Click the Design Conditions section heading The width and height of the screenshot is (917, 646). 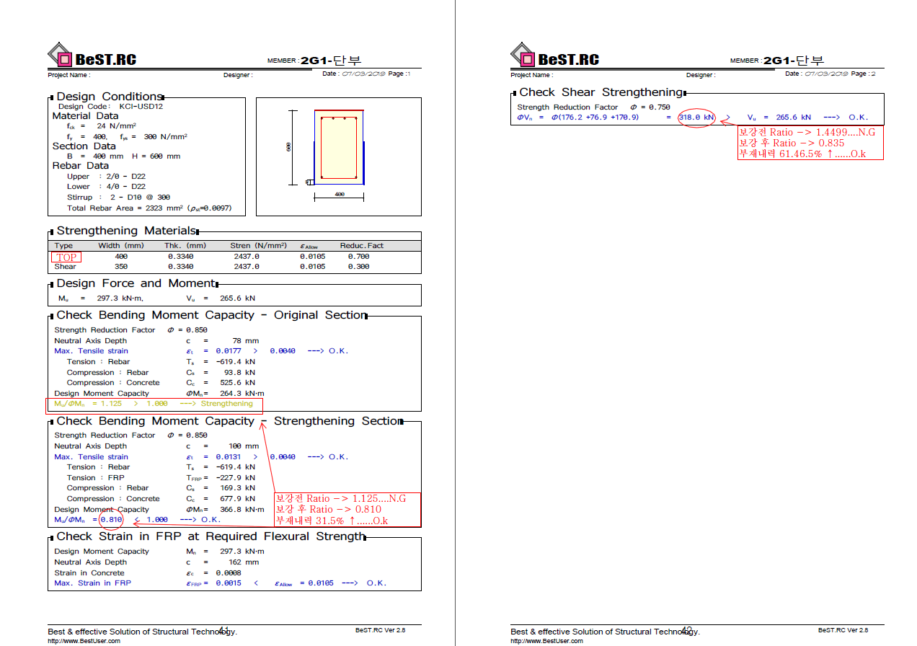coord(110,97)
